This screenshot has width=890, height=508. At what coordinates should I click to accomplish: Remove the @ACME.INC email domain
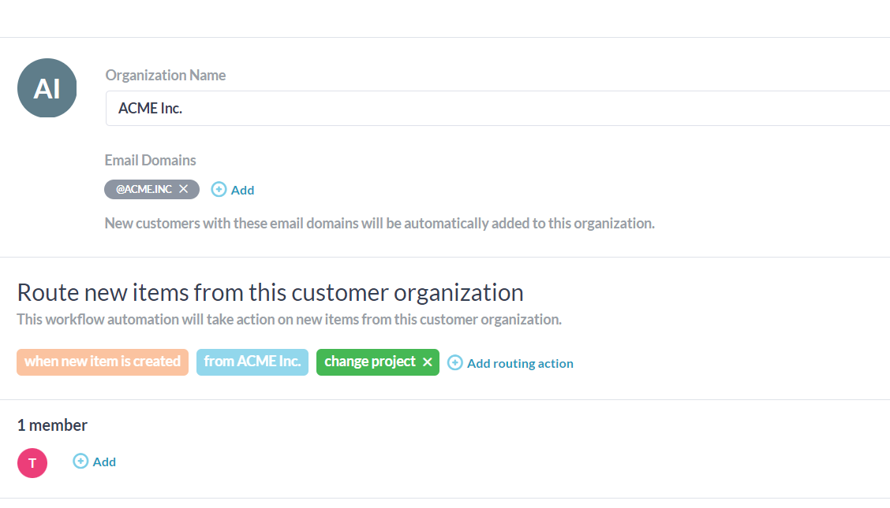[x=183, y=189]
